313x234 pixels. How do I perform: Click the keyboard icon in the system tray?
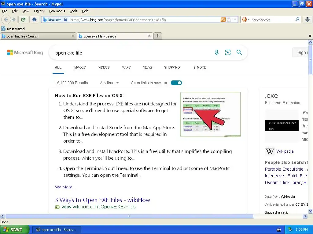click(279, 230)
